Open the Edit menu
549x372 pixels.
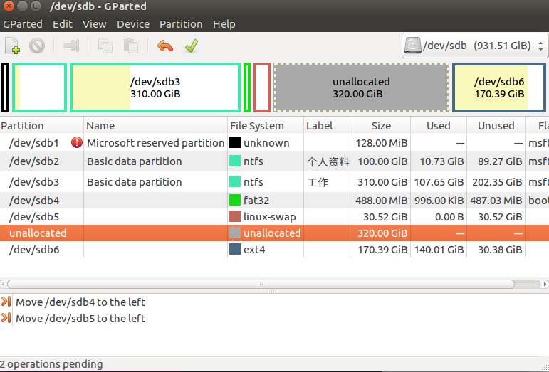[x=63, y=24]
